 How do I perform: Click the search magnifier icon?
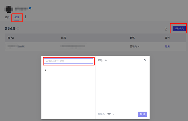(x=47, y=61)
